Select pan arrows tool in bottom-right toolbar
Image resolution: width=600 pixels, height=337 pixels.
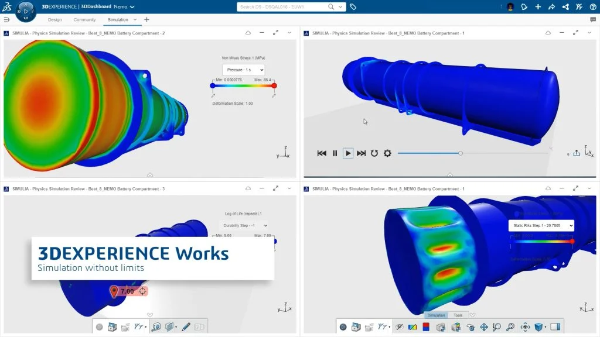click(x=483, y=327)
